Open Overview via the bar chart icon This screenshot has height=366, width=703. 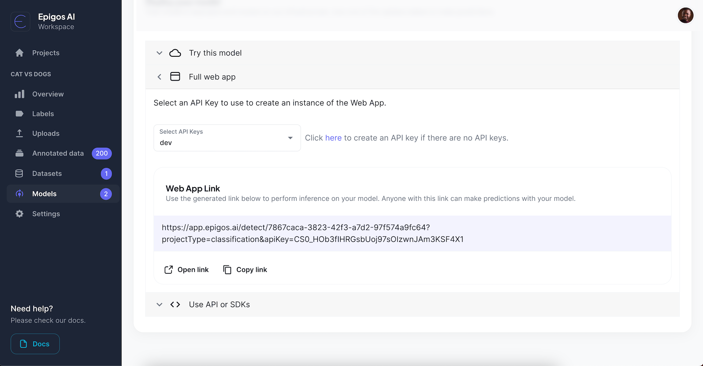[x=19, y=94]
